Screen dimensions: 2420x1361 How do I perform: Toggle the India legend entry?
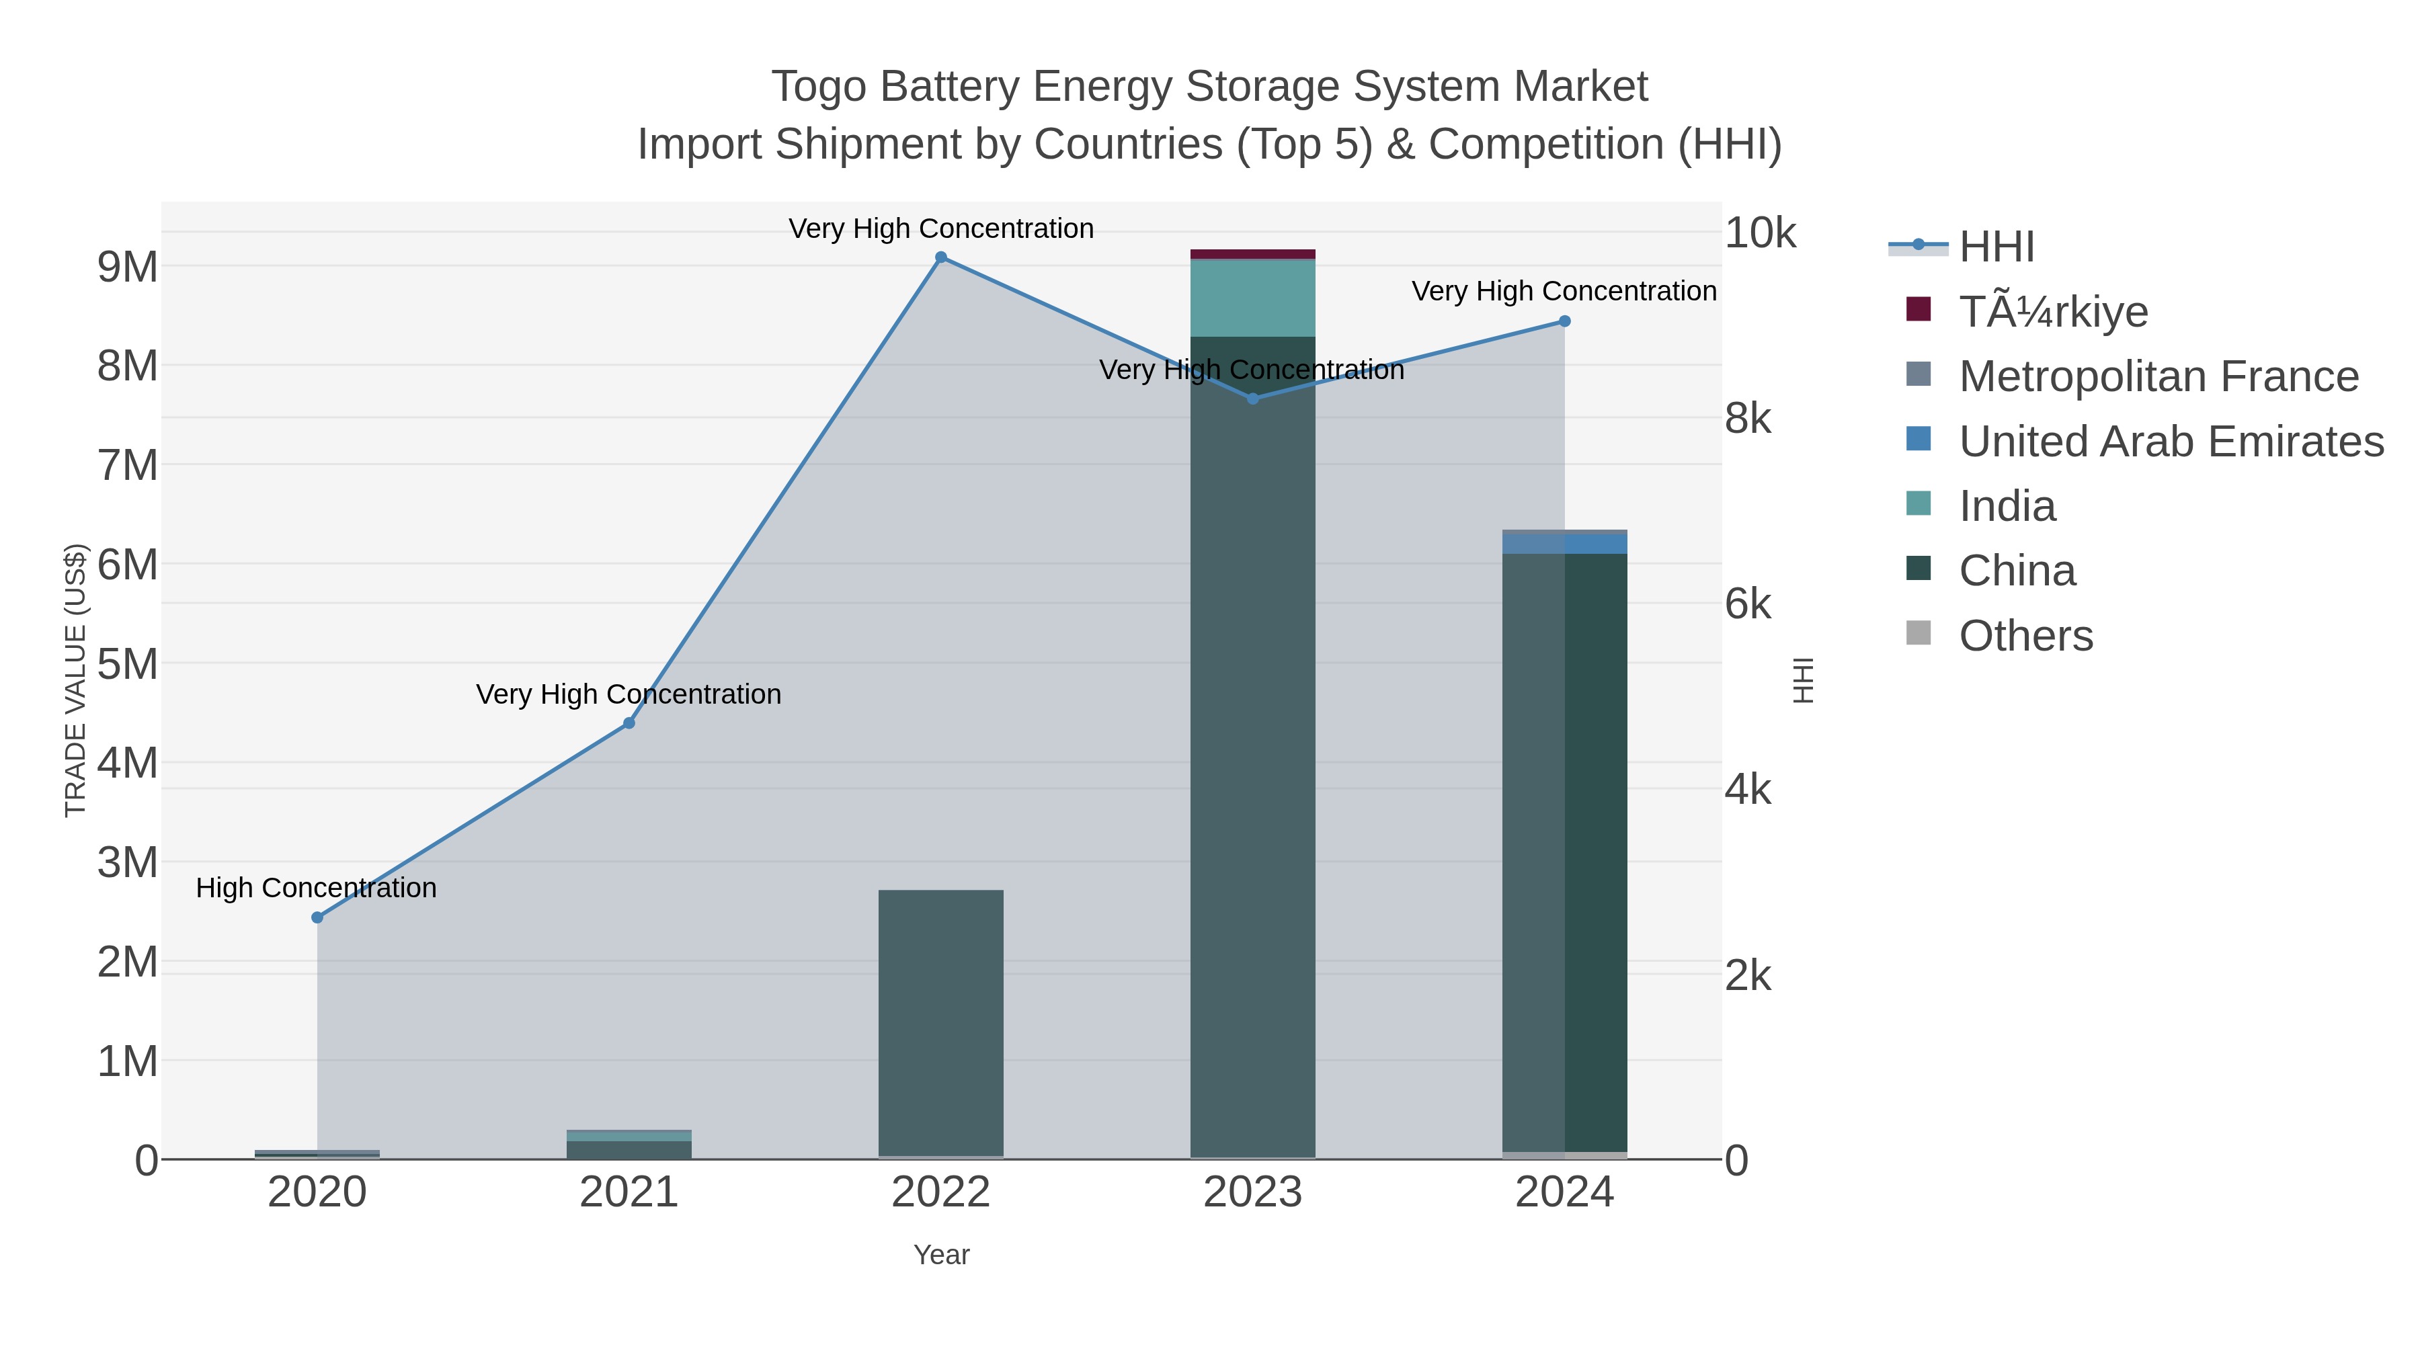(1982, 505)
